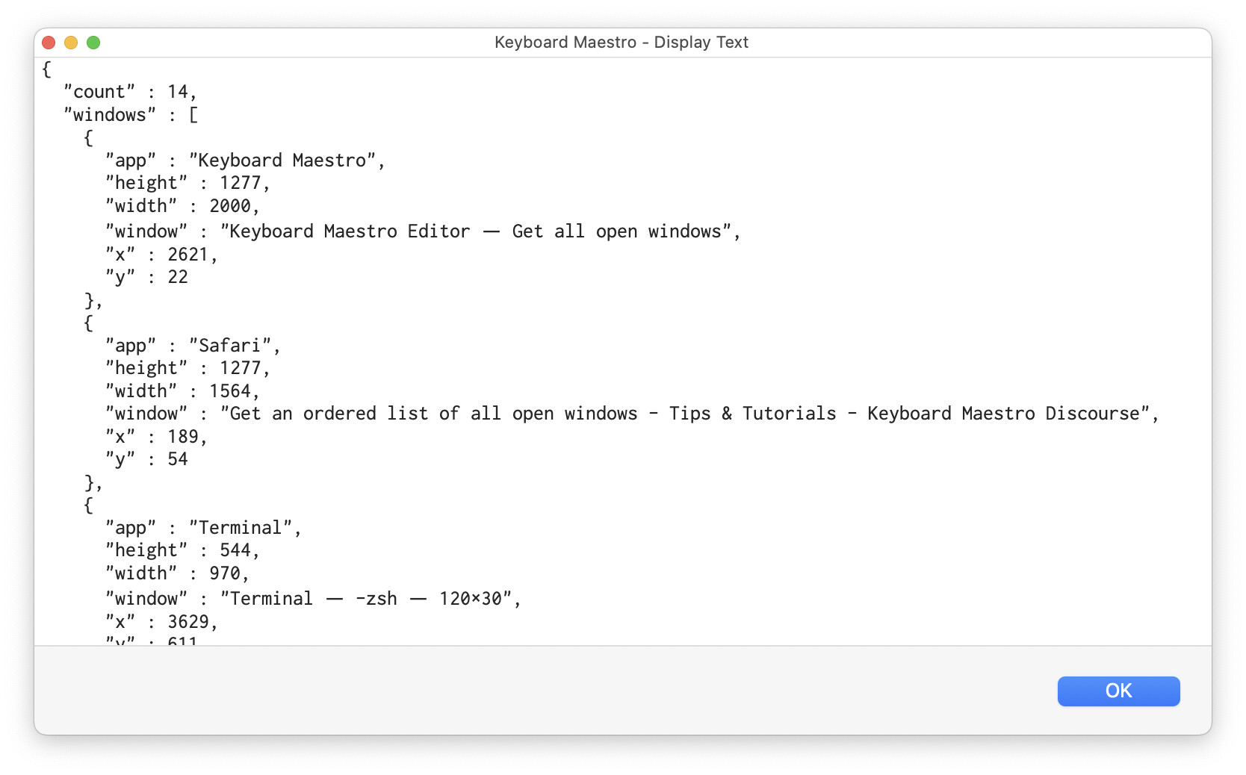Zoom window with the green button
1246x775 pixels.
93,43
